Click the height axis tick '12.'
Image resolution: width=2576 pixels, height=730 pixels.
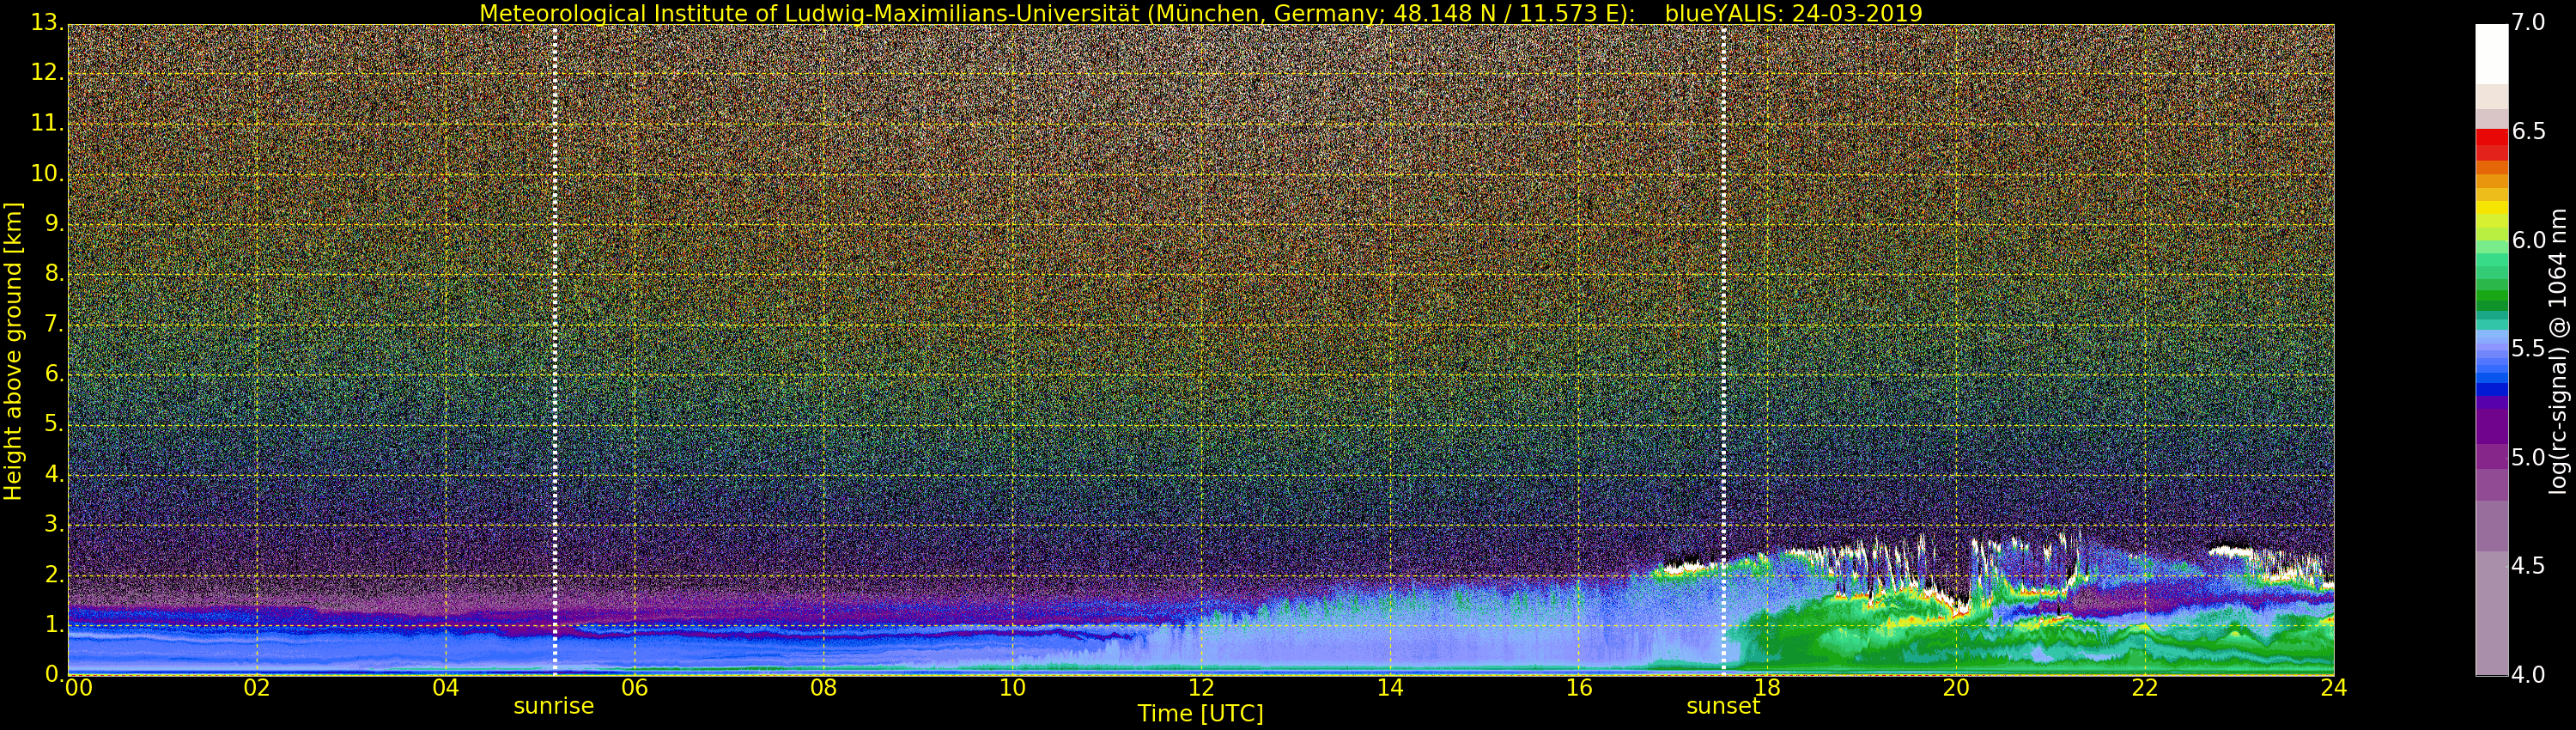click(47, 73)
